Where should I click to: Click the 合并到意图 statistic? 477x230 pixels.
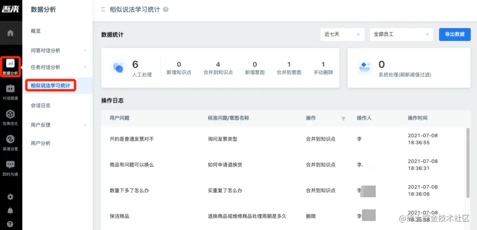289,68
